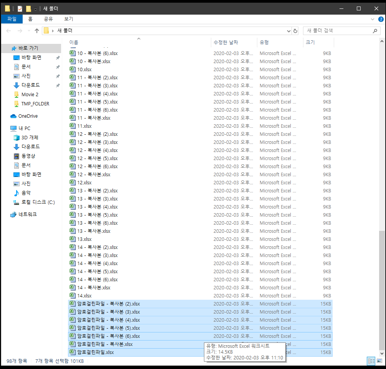The width and height of the screenshot is (386, 369).
Task: Open the address bar history dropdown
Action: coord(288,31)
